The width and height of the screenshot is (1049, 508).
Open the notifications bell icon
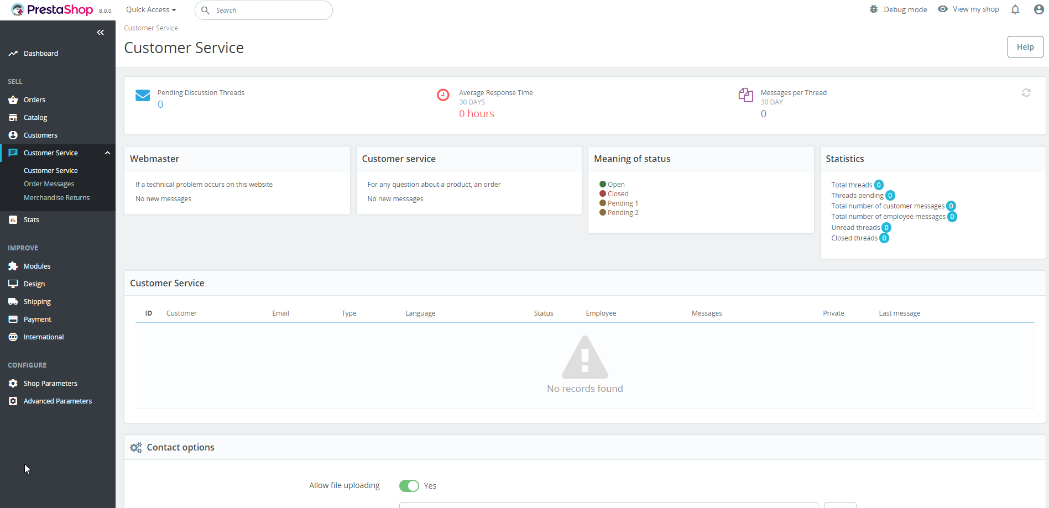(1015, 9)
